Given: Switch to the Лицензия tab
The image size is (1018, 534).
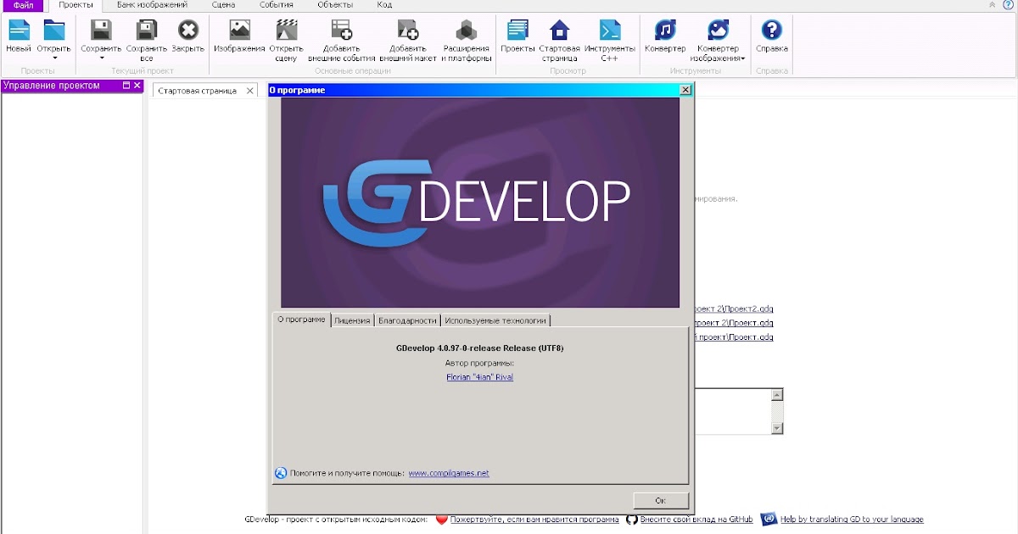Looking at the screenshot, I should (x=352, y=320).
